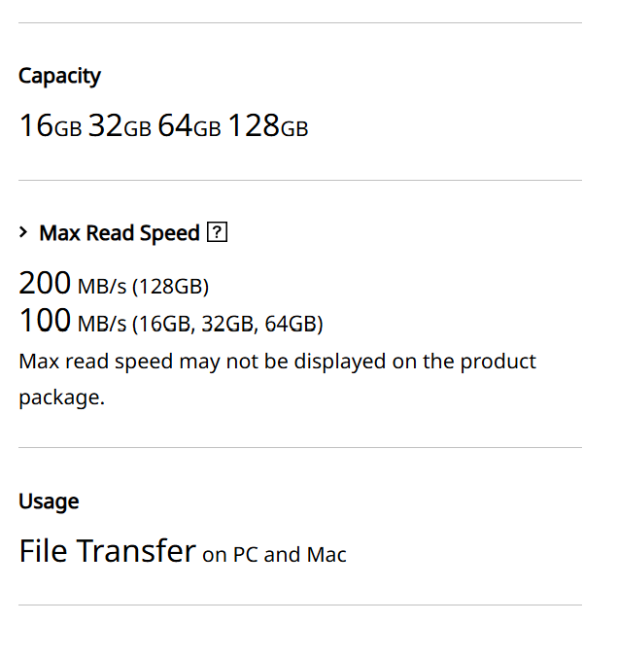Click the large 100 speed number

point(45,321)
